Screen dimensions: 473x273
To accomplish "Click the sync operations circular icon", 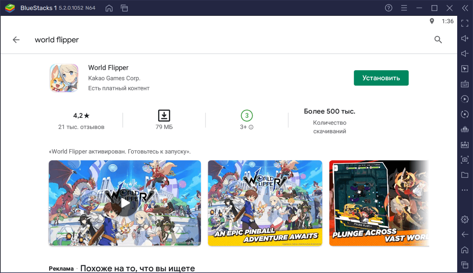I will (x=465, y=114).
